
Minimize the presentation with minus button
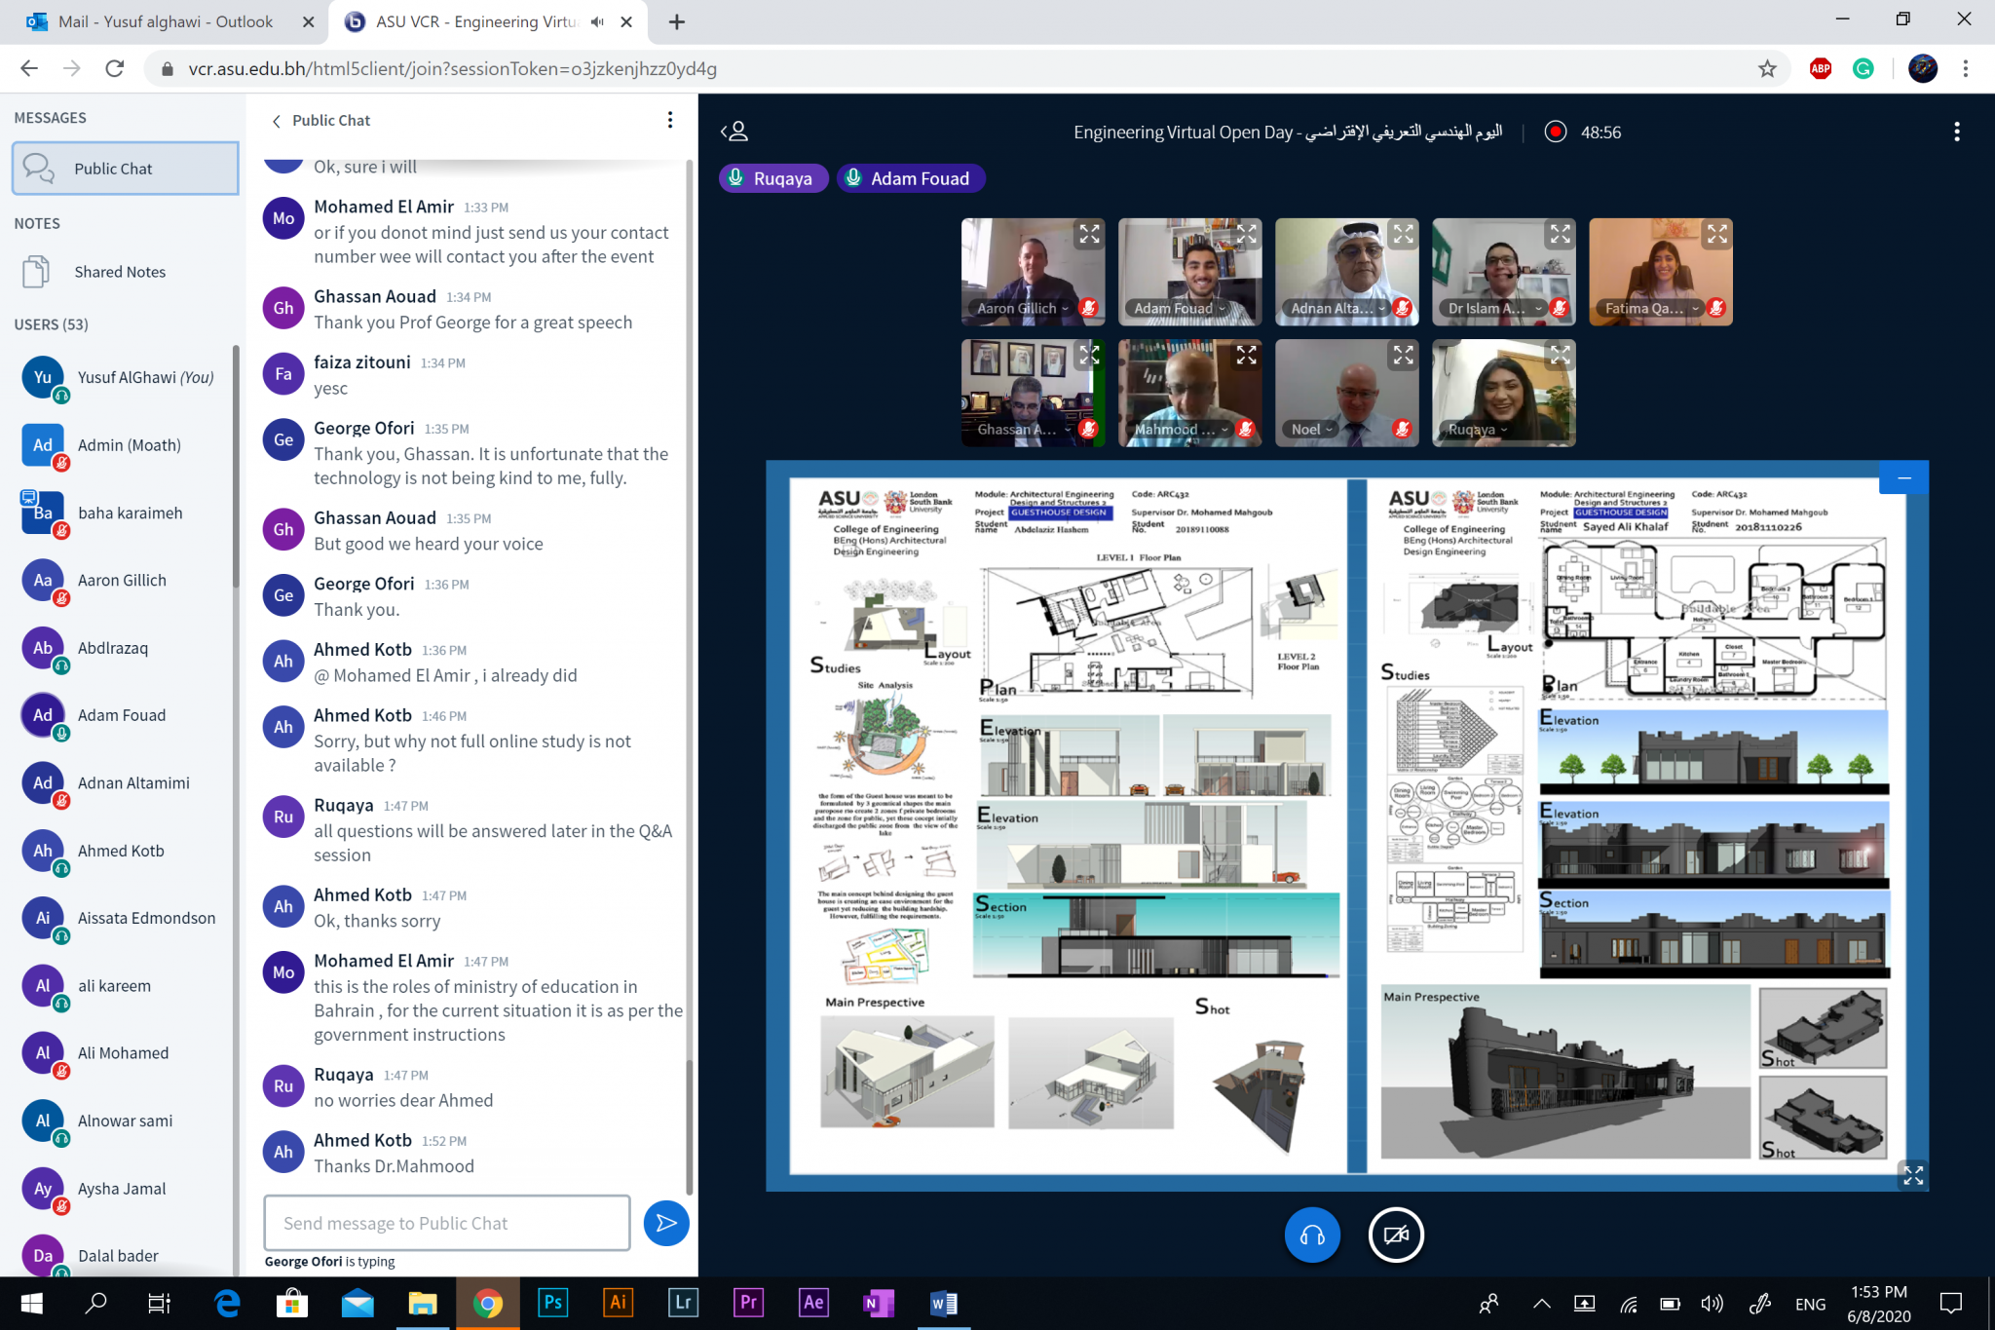pyautogui.click(x=1903, y=478)
